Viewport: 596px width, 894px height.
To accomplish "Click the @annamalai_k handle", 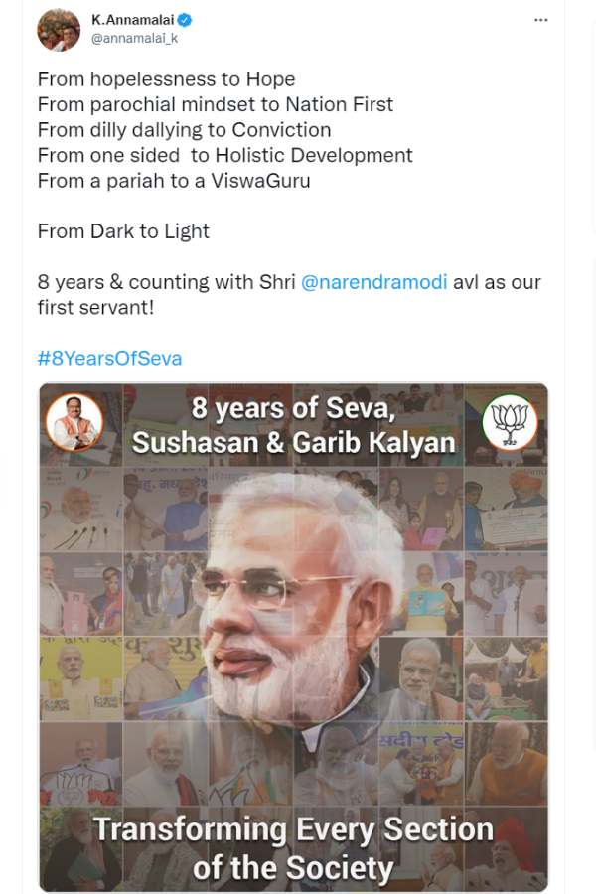I will 134,38.
